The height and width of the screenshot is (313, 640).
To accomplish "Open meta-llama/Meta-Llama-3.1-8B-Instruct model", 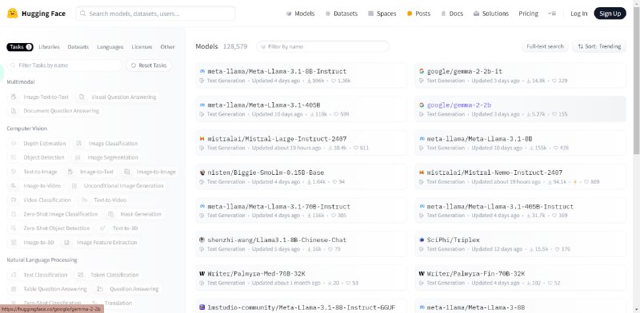I will (302, 75).
